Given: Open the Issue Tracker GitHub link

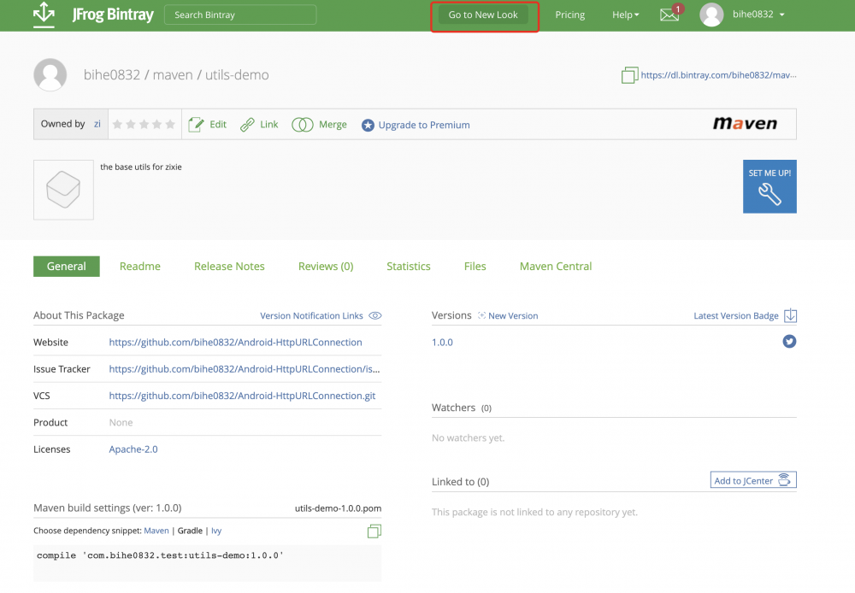Looking at the screenshot, I should (x=245, y=369).
